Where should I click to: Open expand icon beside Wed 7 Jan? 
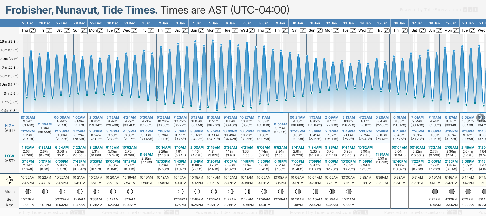coord(252,30)
